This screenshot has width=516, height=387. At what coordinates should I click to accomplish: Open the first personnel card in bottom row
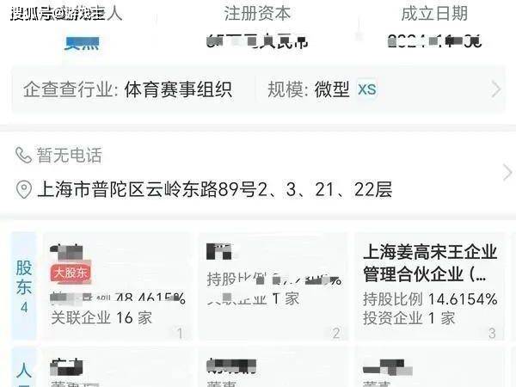[118, 367]
